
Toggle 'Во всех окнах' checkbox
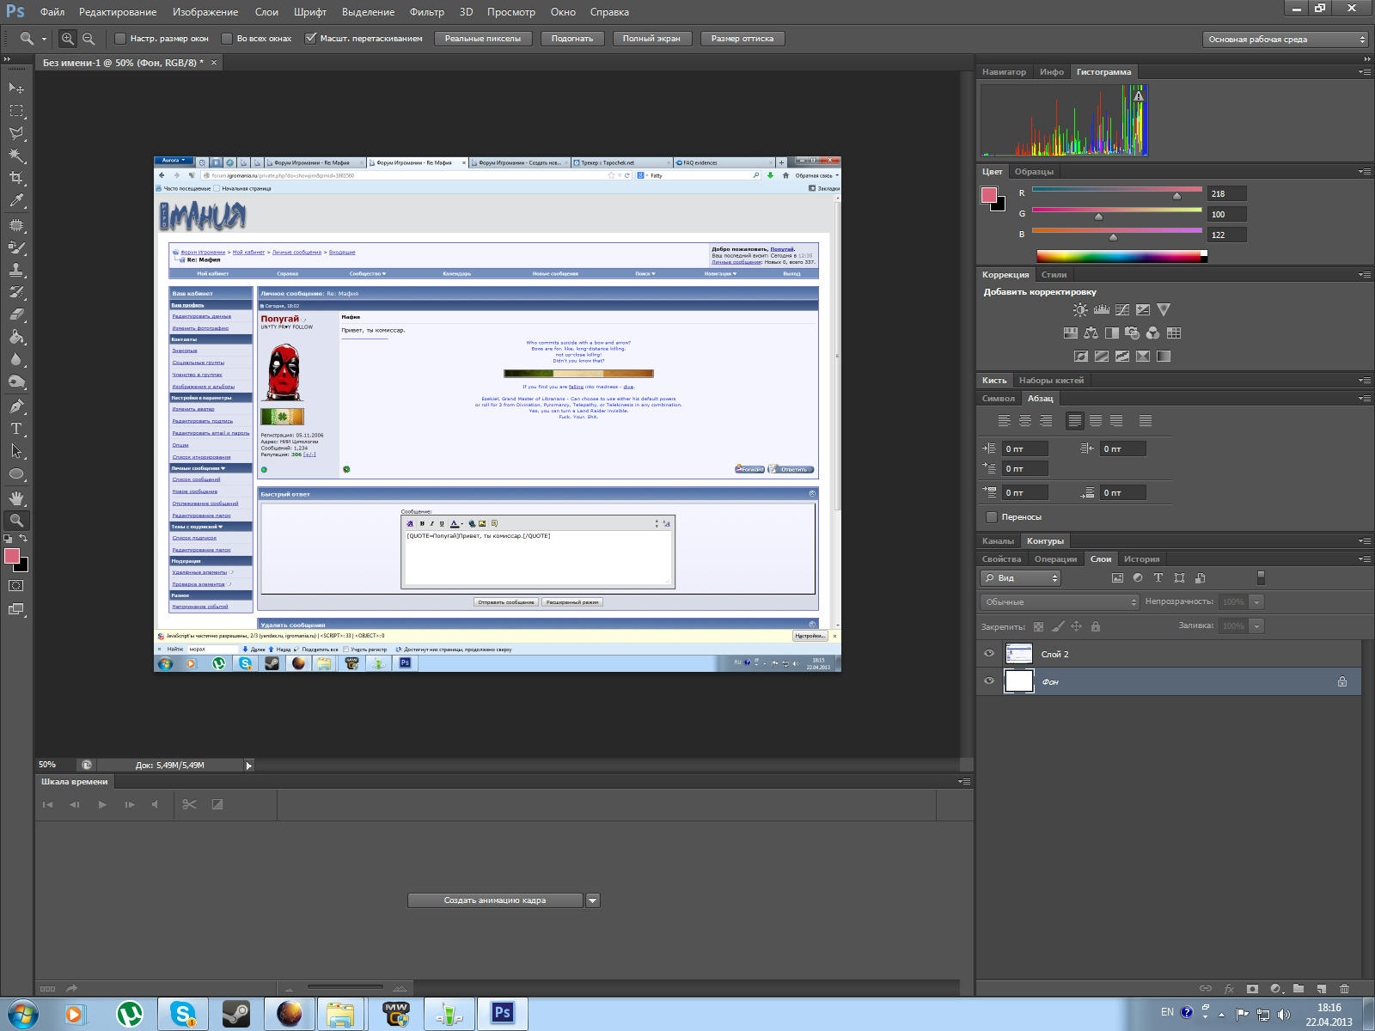pos(227,39)
